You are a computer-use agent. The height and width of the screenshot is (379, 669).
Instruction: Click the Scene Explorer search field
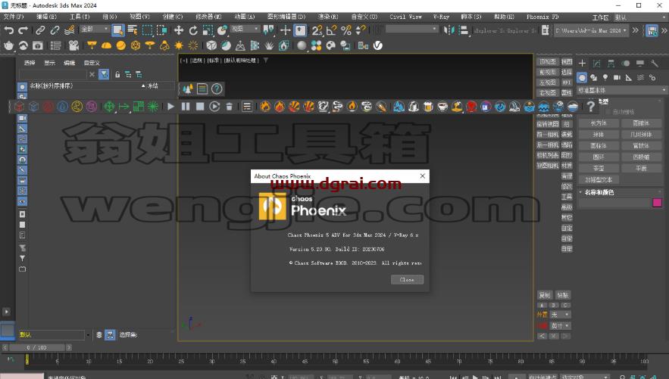[53, 74]
